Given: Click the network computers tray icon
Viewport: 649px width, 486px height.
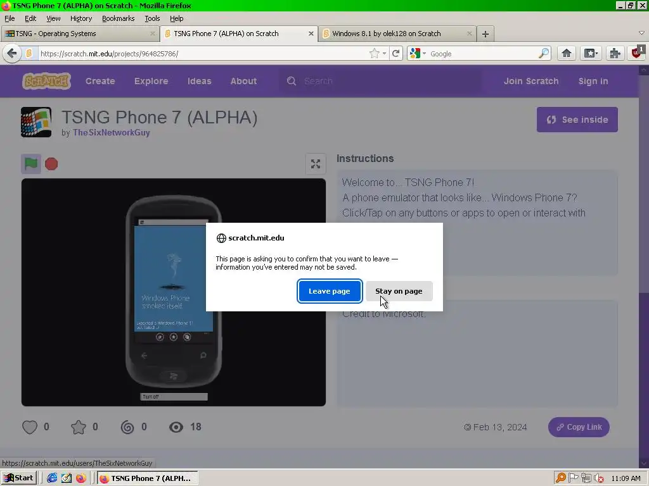Looking at the screenshot, I should point(586,478).
